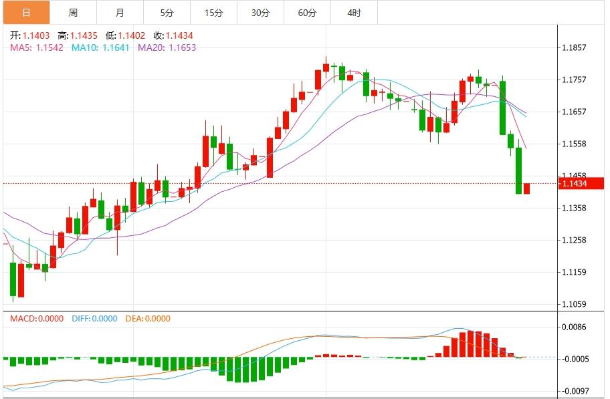Re-select the highlighted 日 daily tab
Screen dimensions: 610x399
pyautogui.click(x=25, y=12)
